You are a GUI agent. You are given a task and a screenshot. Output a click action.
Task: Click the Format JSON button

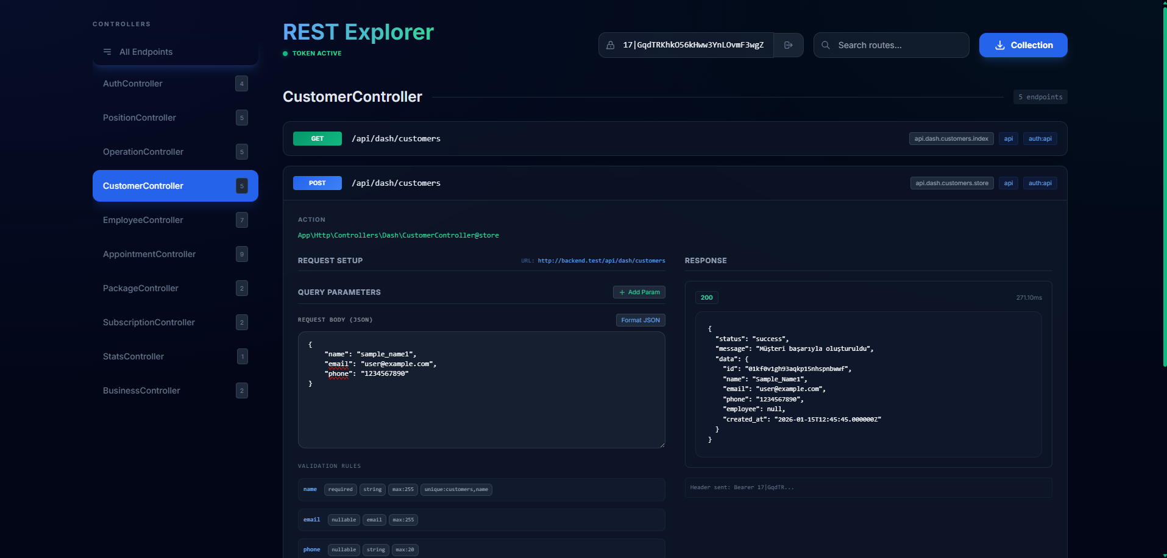click(x=640, y=320)
